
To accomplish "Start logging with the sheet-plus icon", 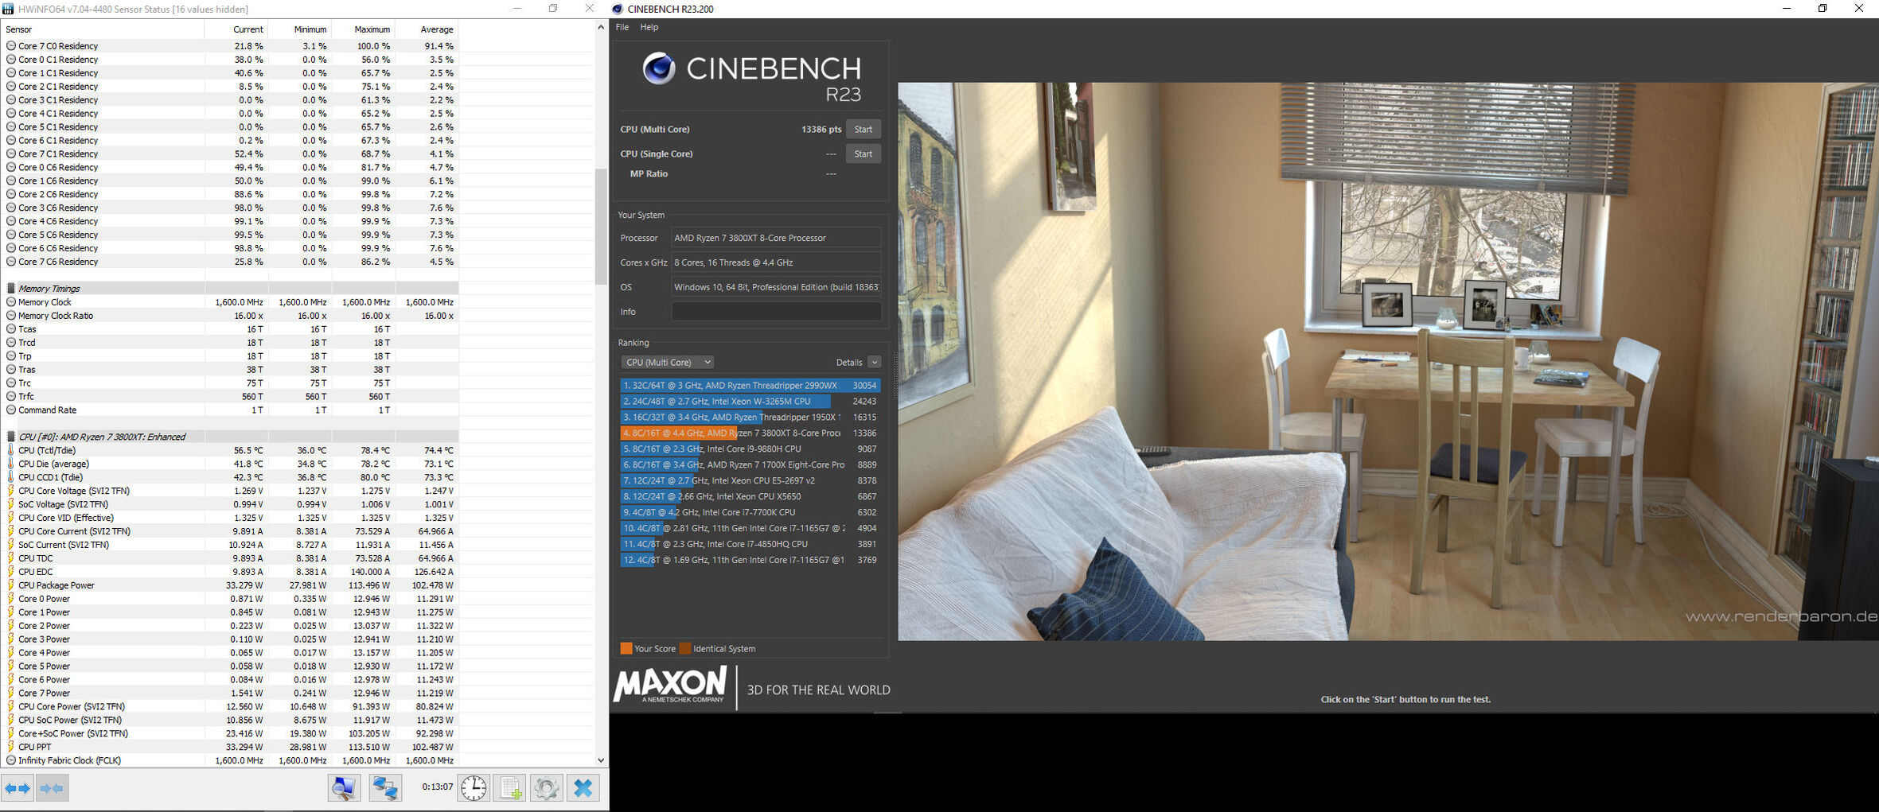I will (x=509, y=788).
